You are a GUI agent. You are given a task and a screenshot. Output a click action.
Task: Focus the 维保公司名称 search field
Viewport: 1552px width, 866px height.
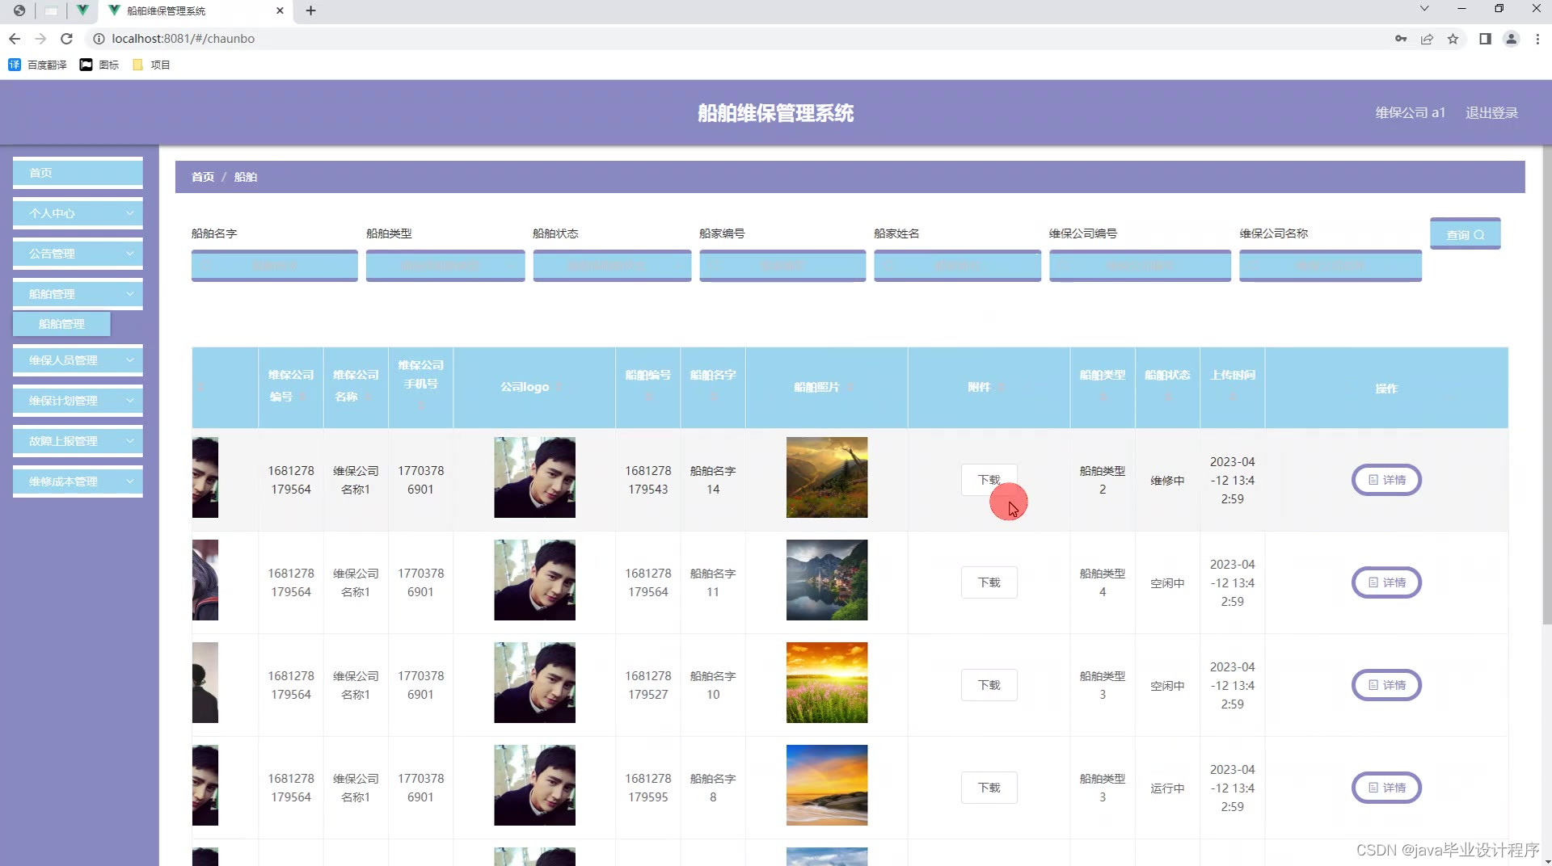[1330, 266]
